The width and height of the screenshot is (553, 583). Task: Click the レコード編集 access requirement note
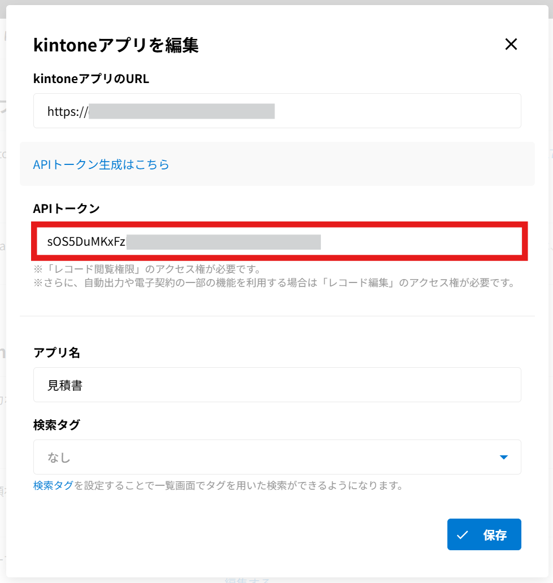click(274, 282)
